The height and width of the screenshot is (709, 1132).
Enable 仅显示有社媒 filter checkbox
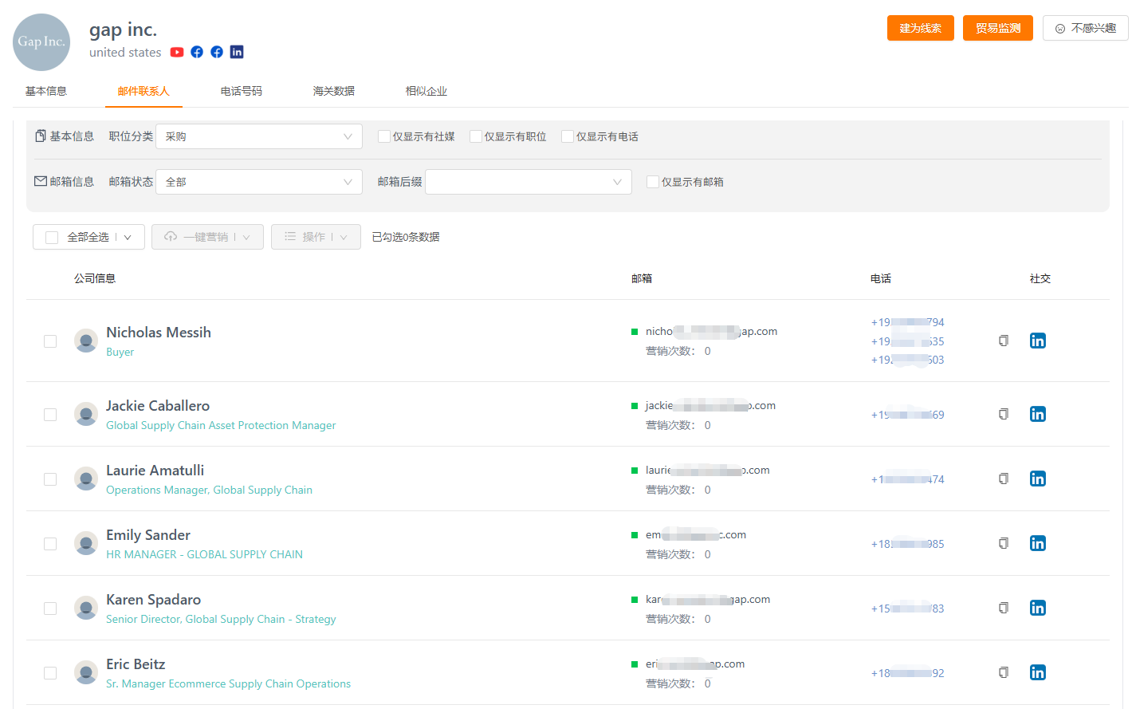pos(384,136)
